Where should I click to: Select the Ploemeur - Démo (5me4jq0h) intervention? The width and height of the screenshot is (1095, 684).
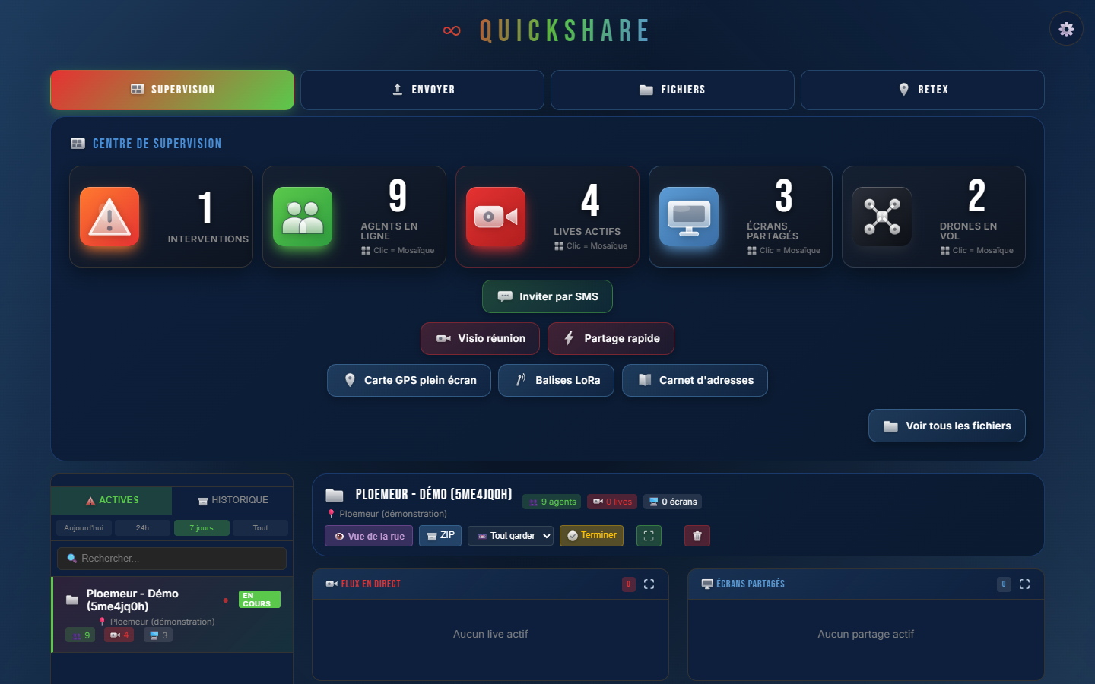[x=172, y=614]
